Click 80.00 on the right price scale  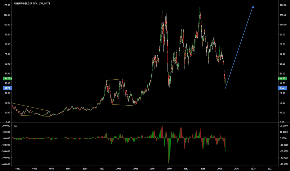(283, 44)
